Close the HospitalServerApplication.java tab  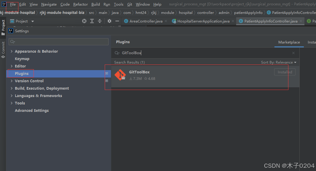pos(233,21)
